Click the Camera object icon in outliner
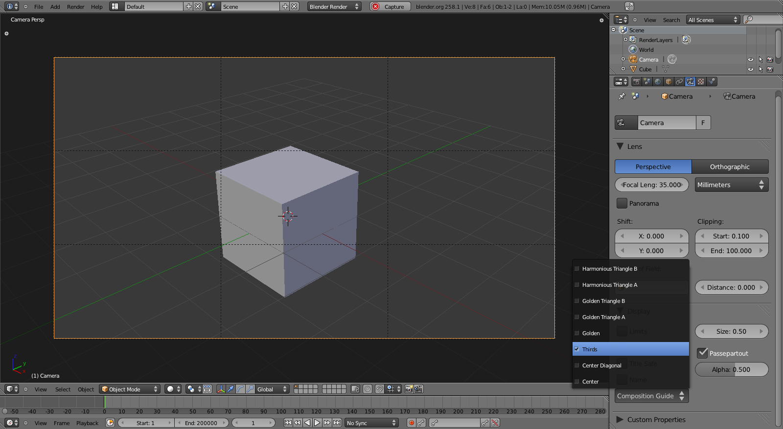Screen dimensions: 783x429 [x=633, y=59]
